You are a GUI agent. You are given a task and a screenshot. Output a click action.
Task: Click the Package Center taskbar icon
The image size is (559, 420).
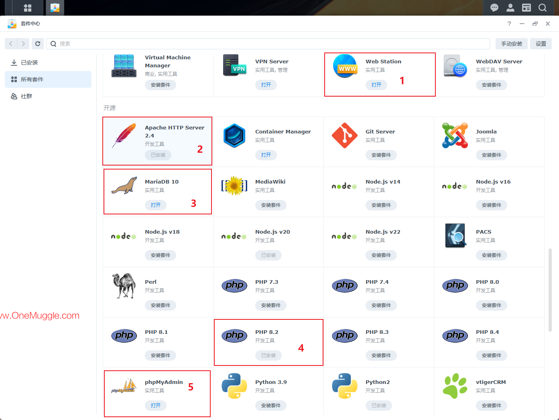pyautogui.click(x=55, y=8)
